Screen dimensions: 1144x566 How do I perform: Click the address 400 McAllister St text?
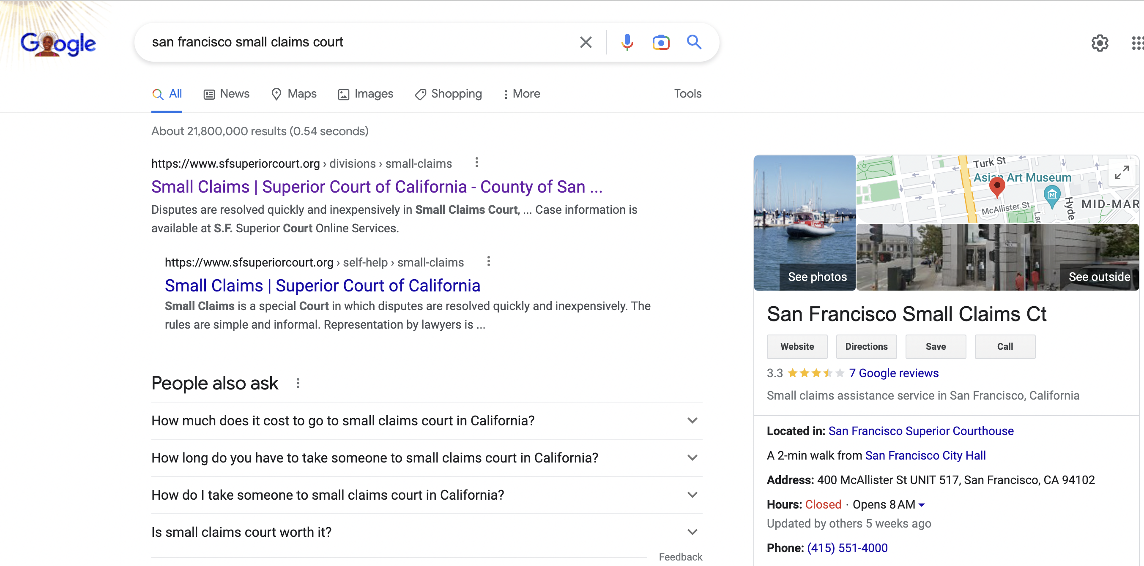click(x=956, y=480)
